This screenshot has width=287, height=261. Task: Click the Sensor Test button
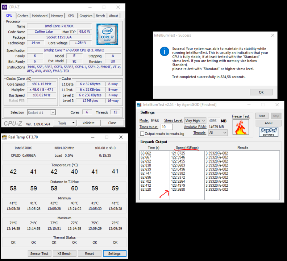click(39, 253)
